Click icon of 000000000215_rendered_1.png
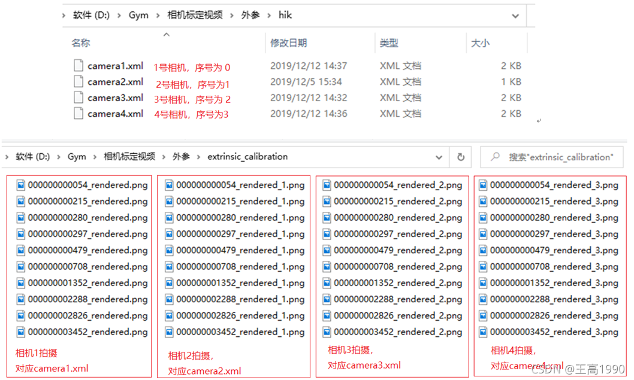 pyautogui.click(x=170, y=201)
